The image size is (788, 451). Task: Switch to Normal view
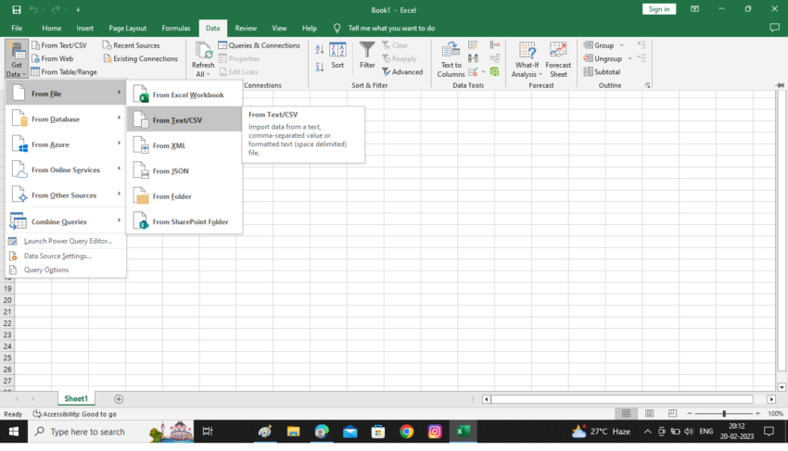626,413
